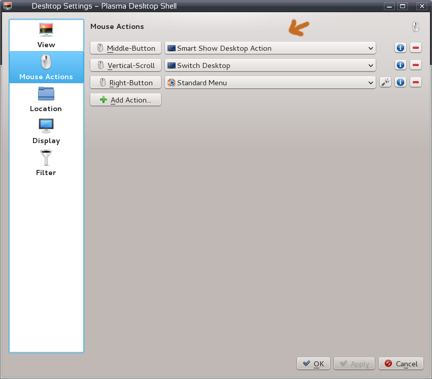Remove the Right-Button action
This screenshot has width=432, height=379.
416,82
